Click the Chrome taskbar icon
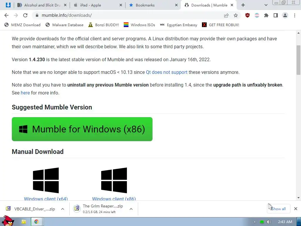Screen dimensions: 301x226 click(36, 222)
